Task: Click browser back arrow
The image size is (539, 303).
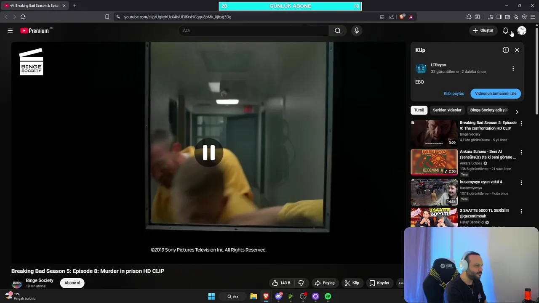Action: pyautogui.click(x=6, y=17)
